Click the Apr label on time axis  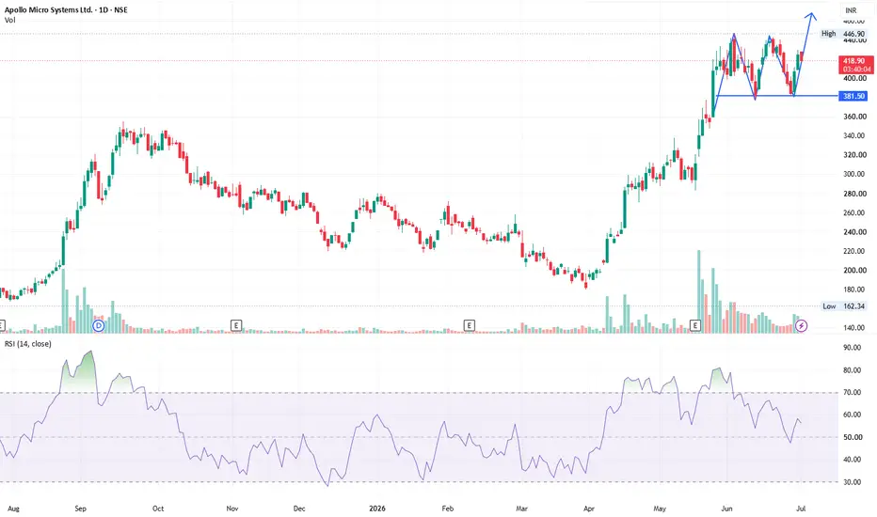589,509
